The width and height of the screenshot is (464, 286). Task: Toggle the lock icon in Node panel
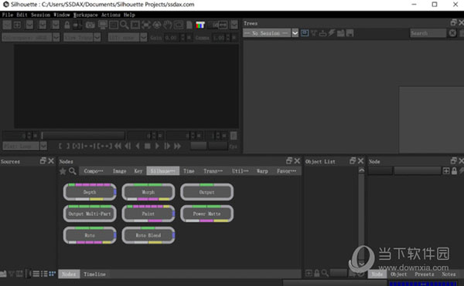pos(454,170)
